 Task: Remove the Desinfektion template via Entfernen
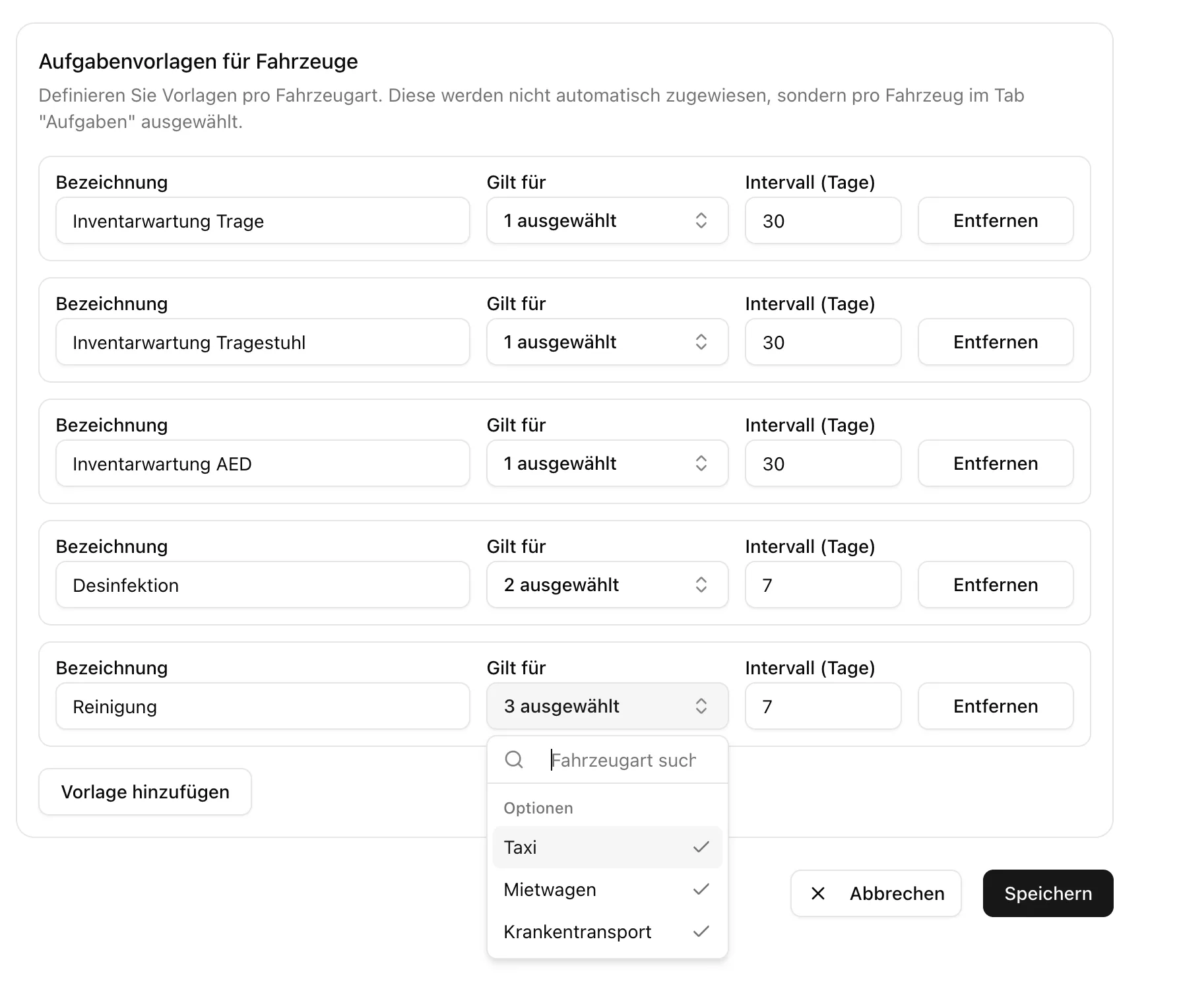pos(995,585)
